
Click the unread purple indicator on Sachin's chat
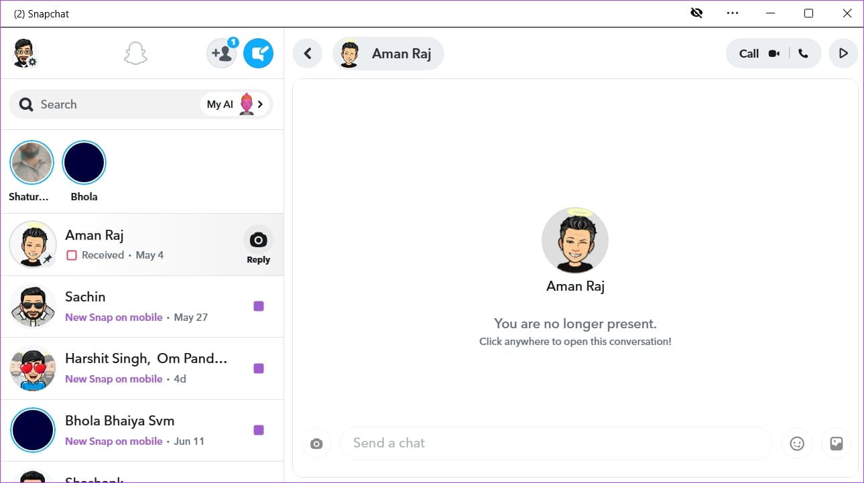(x=259, y=305)
